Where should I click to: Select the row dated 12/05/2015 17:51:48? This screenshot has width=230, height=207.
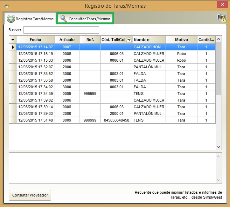point(112,120)
